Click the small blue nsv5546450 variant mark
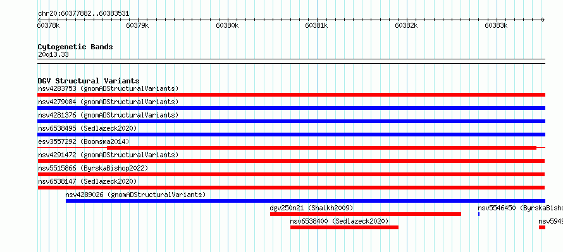 (479, 214)
